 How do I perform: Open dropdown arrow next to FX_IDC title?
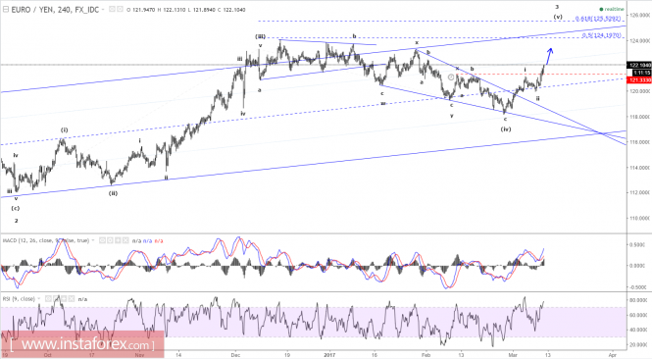pos(103,9)
